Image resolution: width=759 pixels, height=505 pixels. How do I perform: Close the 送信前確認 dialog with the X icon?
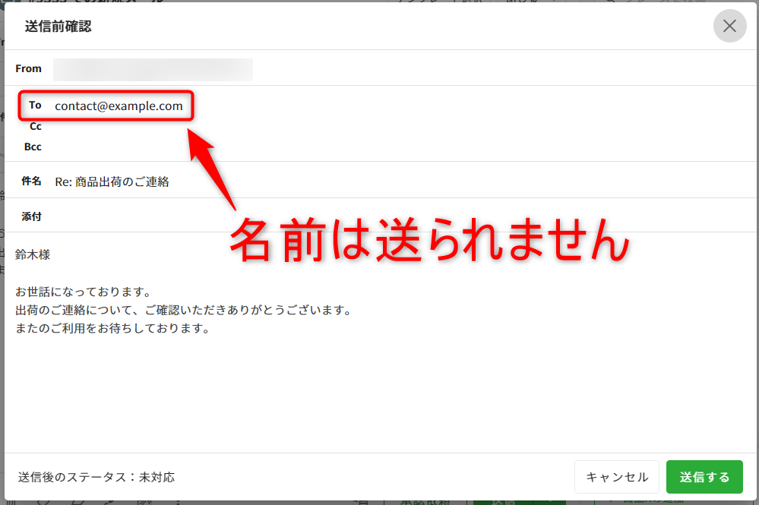point(729,27)
